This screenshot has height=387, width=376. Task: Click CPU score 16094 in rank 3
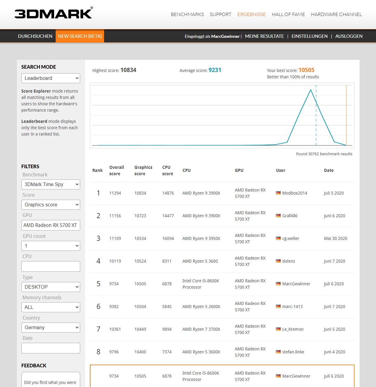click(168, 238)
